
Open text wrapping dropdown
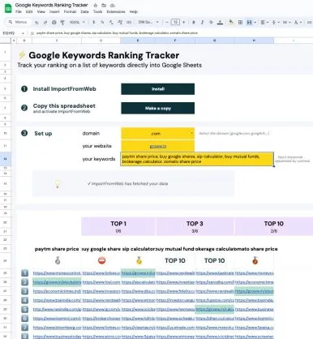pyautogui.click(x=286, y=22)
